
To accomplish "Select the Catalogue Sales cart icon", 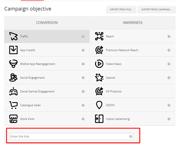I will click(13, 105).
